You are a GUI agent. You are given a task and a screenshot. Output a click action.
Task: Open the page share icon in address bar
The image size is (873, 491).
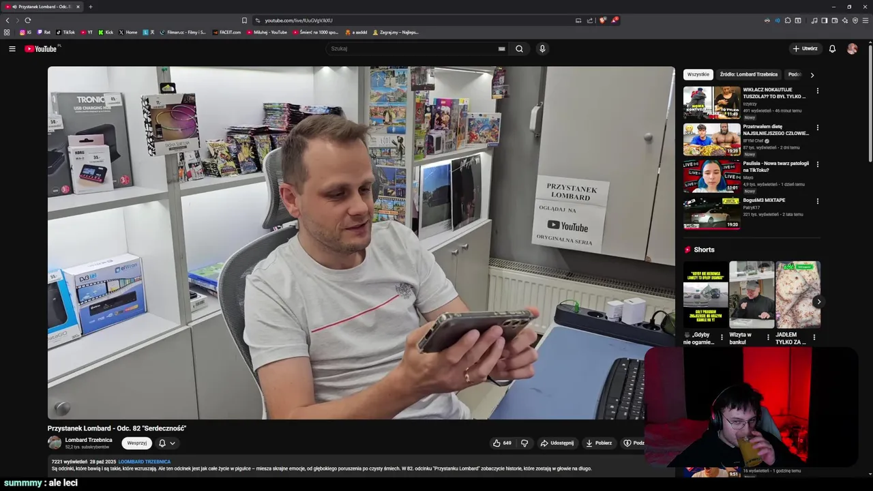pyautogui.click(x=590, y=20)
